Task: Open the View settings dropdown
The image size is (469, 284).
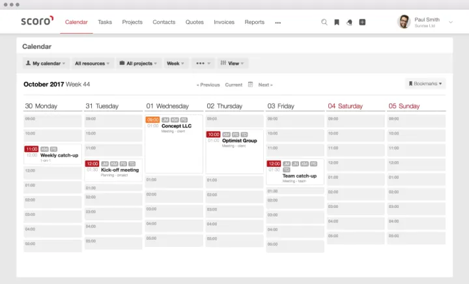Action: (x=233, y=64)
